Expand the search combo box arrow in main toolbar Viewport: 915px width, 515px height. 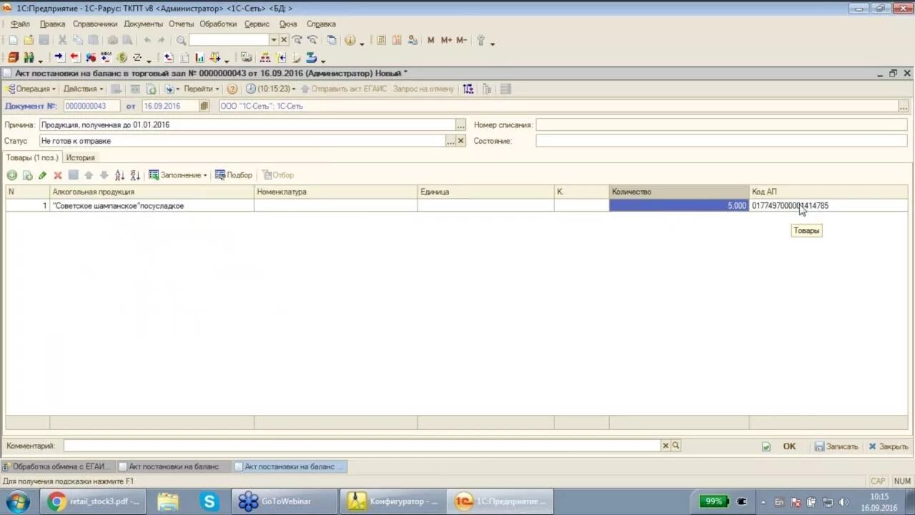pyautogui.click(x=273, y=40)
